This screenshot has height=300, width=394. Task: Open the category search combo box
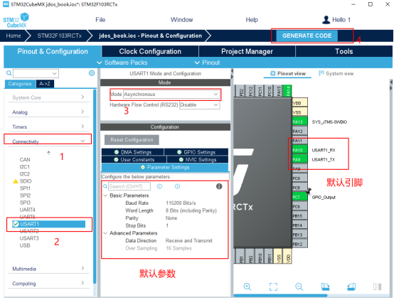(x=36, y=73)
